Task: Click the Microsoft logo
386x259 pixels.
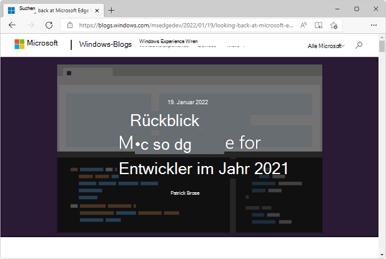Action: (x=36, y=44)
